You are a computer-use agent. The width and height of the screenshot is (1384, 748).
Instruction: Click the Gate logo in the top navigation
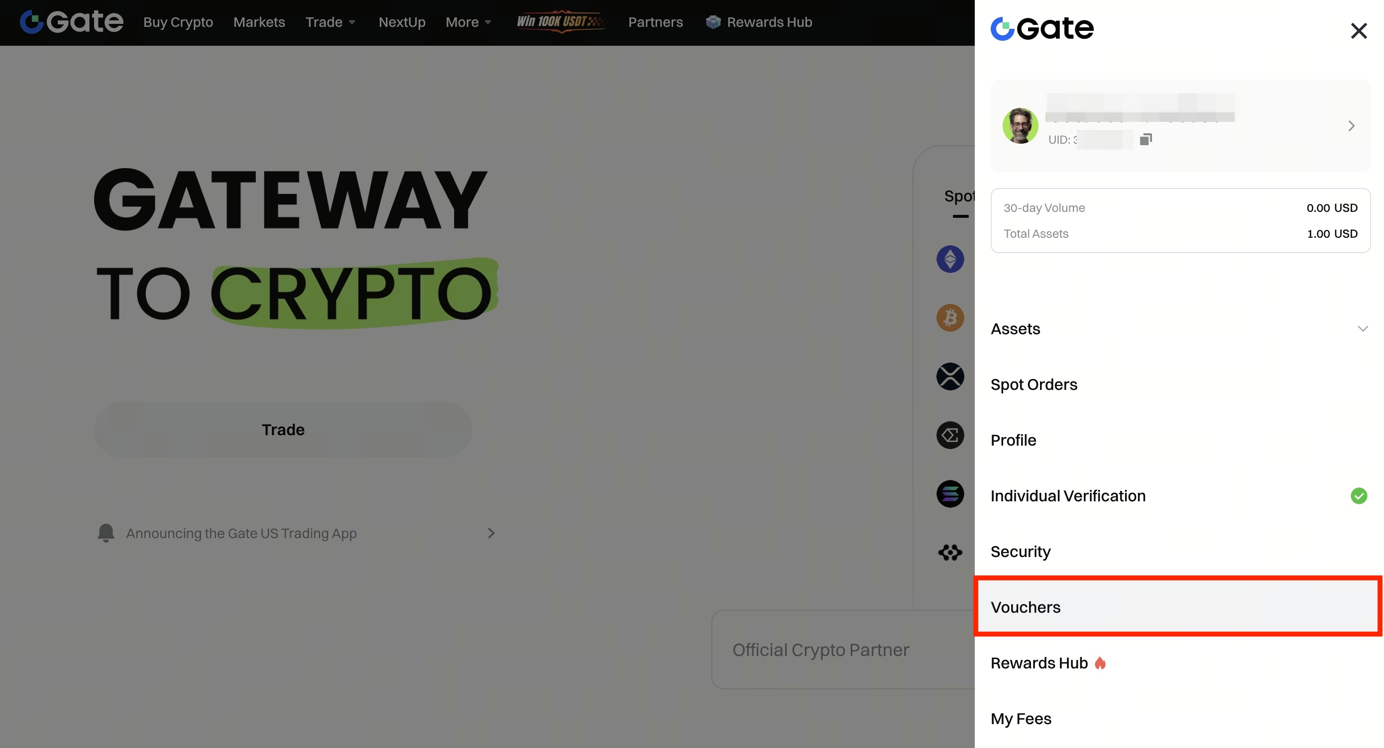(x=72, y=22)
